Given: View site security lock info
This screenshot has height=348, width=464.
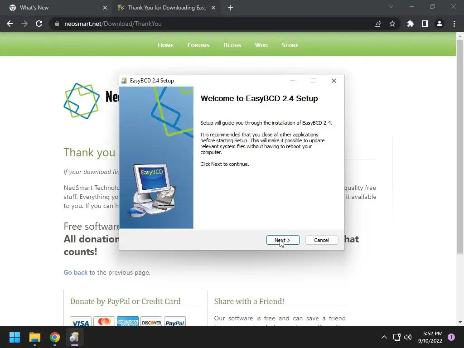Looking at the screenshot, I should [x=57, y=24].
